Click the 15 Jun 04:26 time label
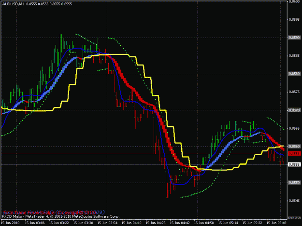This screenshot has height=226, width=302. (156, 223)
